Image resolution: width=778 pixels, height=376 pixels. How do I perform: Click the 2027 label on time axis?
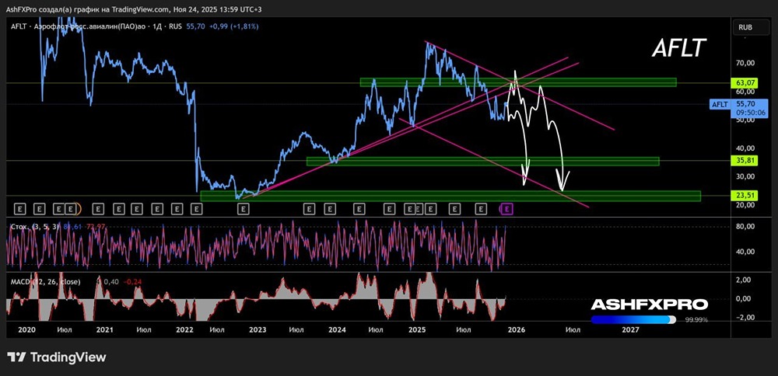coord(630,329)
